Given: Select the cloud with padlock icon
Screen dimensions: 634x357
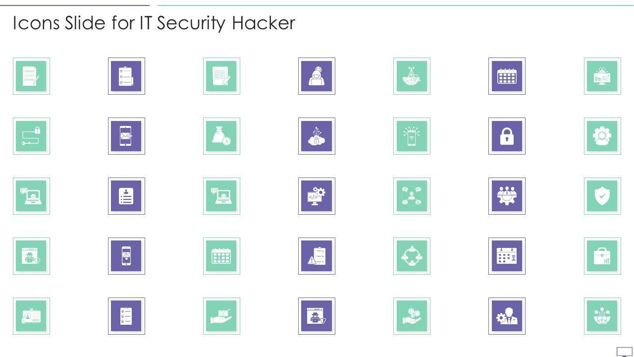Looking at the screenshot, I should pos(317,136).
